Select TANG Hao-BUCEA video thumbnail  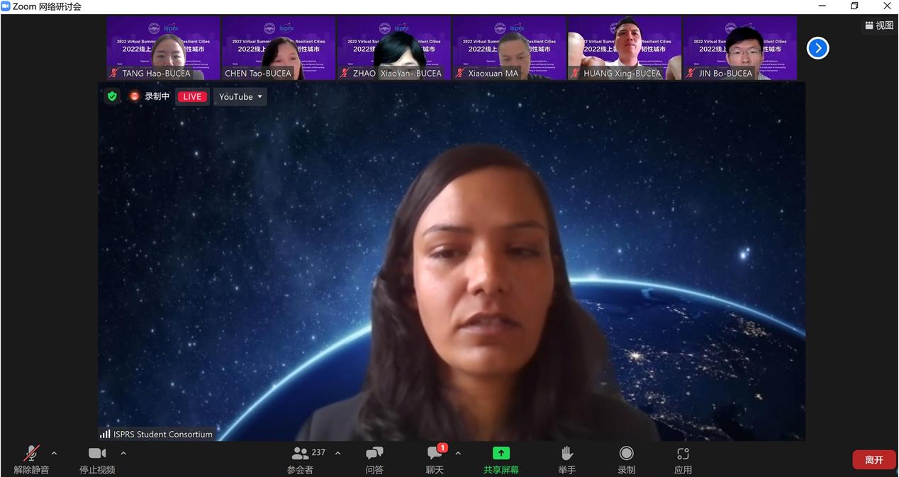(163, 48)
